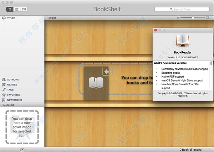Click the New Books bookmark icon

(4, 100)
